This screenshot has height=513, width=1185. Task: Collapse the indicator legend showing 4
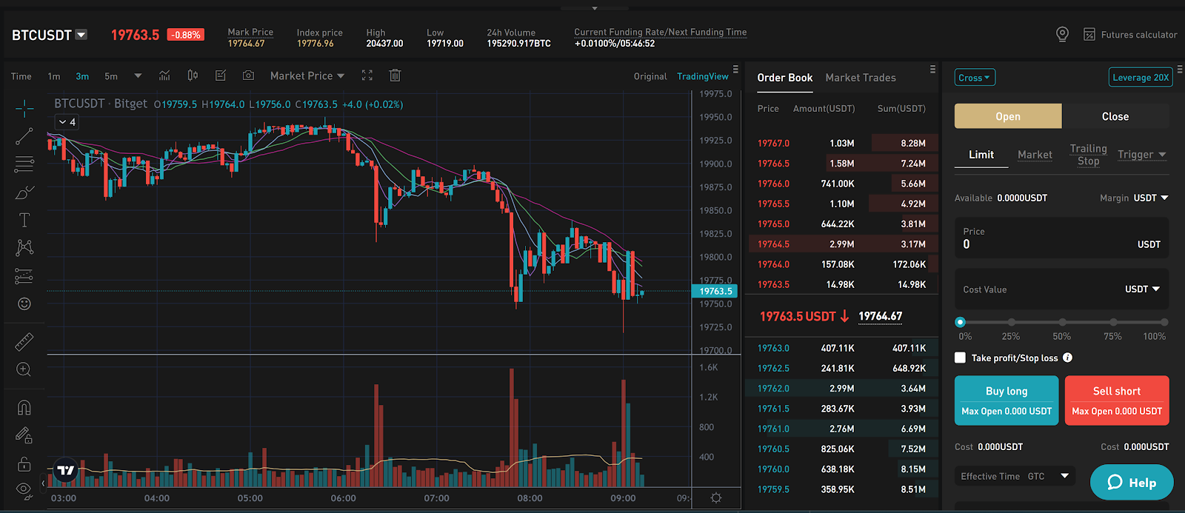pos(67,122)
